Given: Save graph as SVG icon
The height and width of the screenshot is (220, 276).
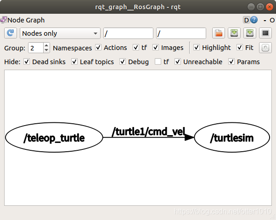Looking at the screenshot, I should (250, 33).
